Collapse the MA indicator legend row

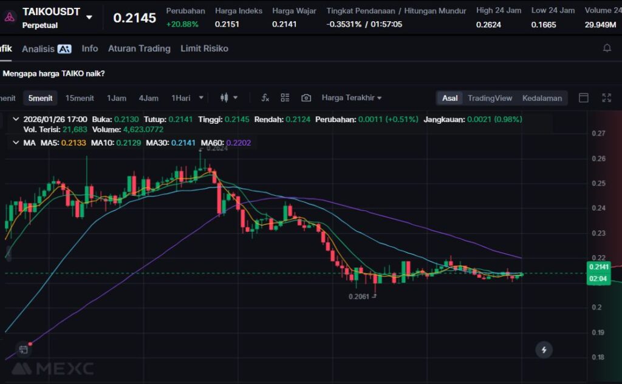16,143
